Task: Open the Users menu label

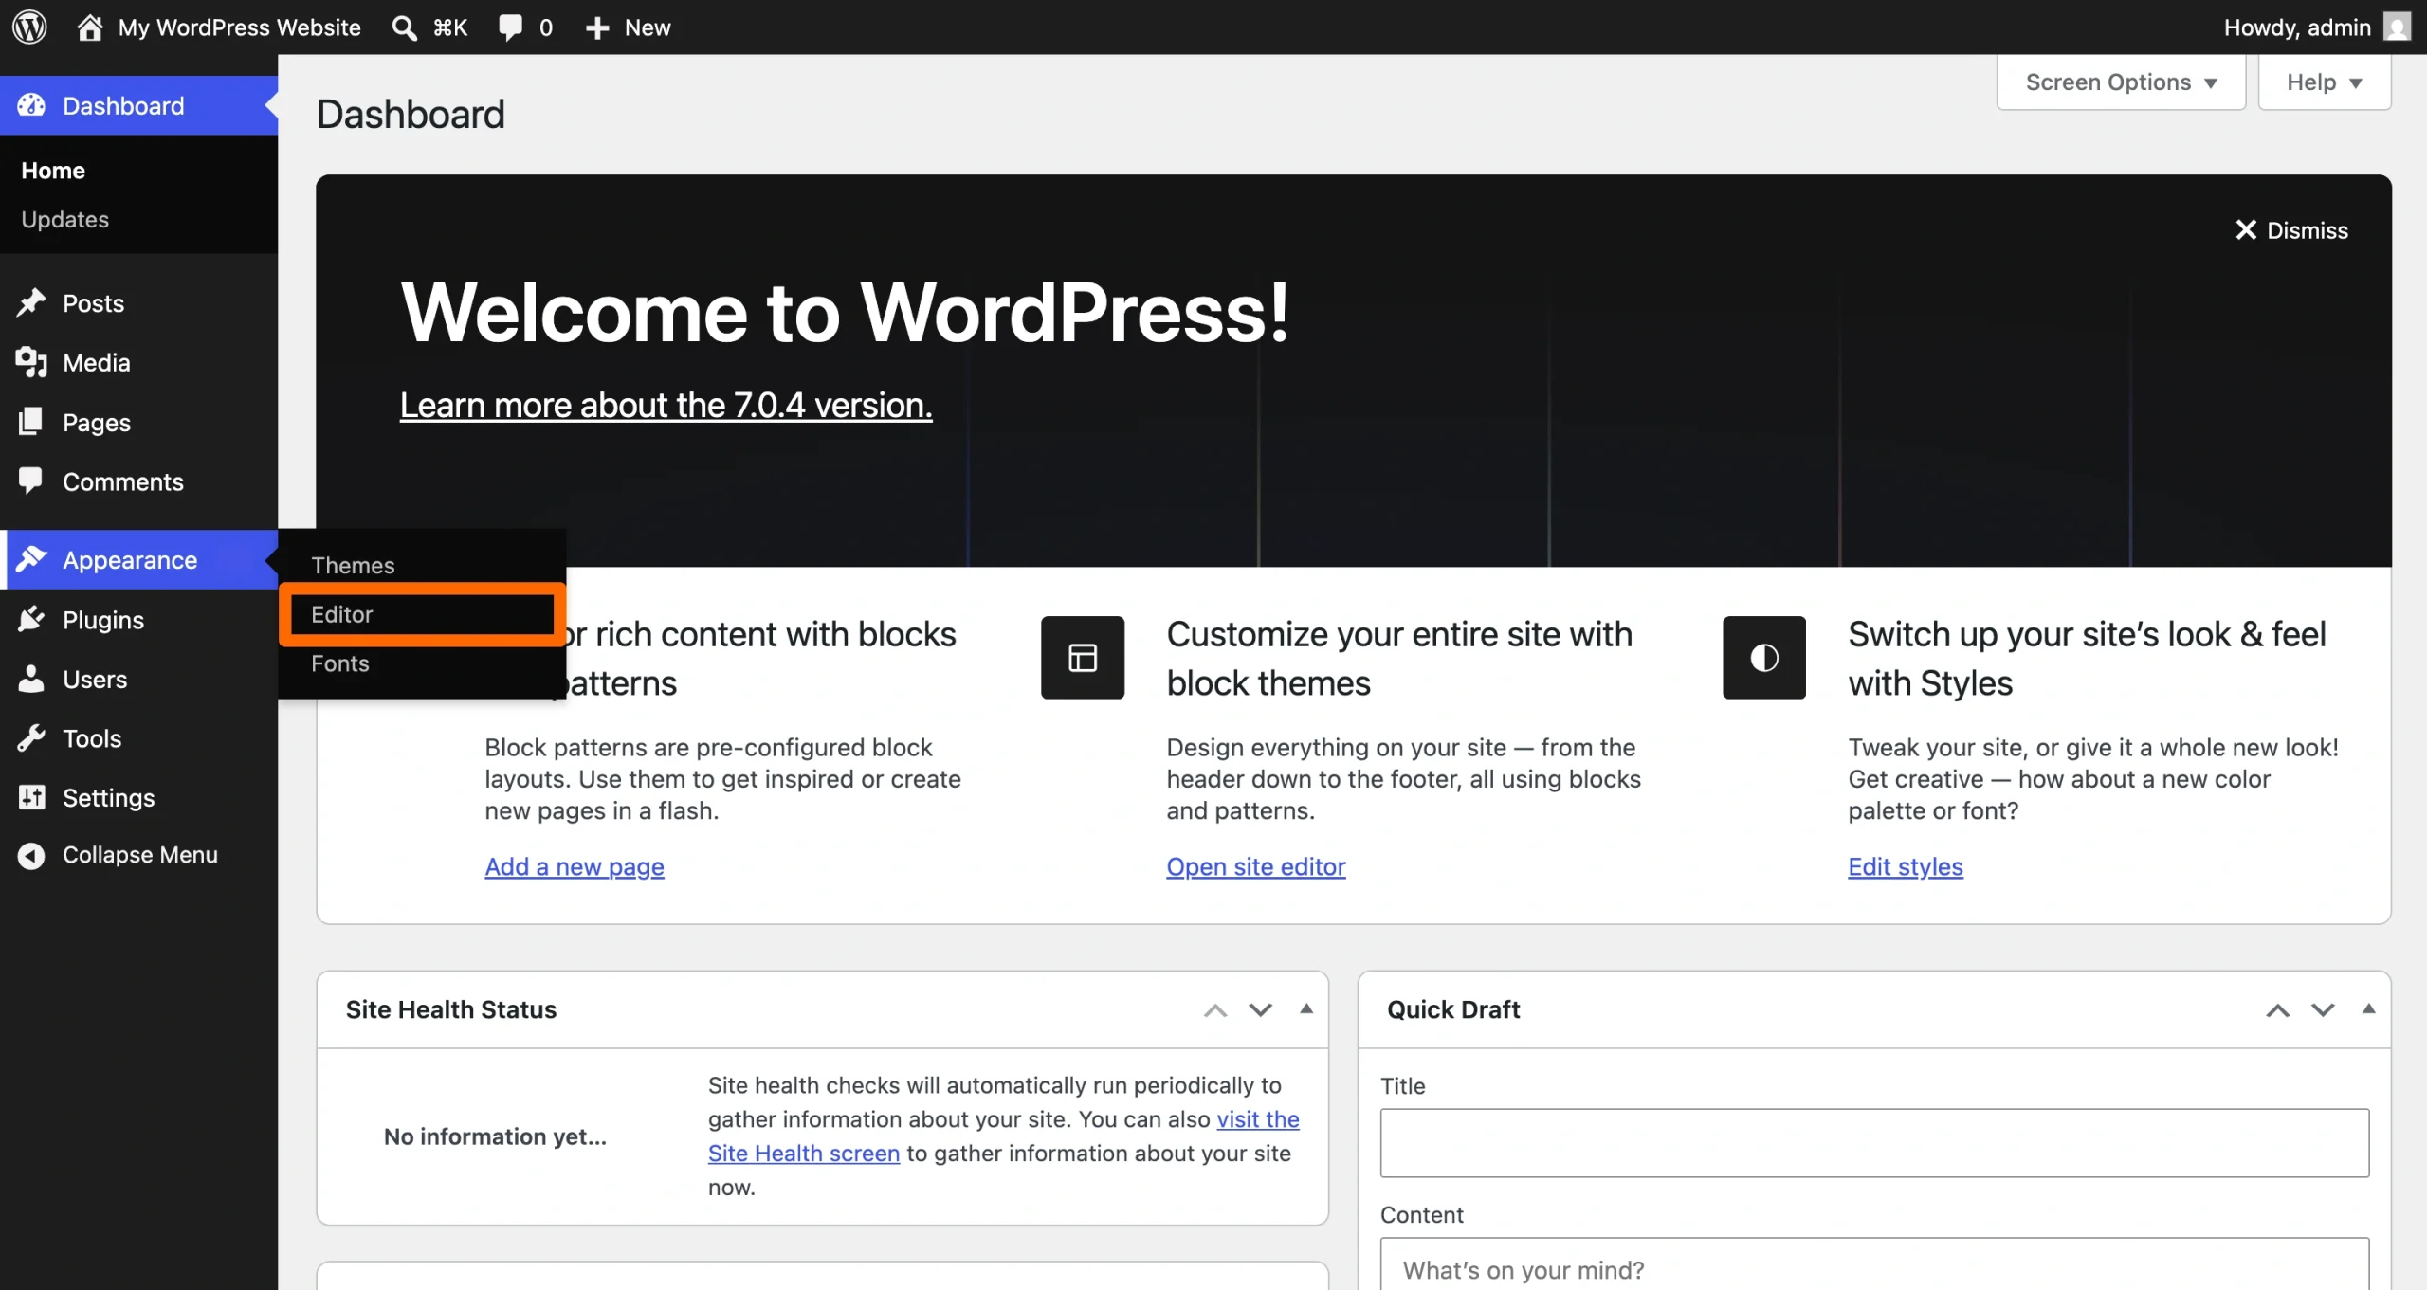Action: pyautogui.click(x=95, y=679)
